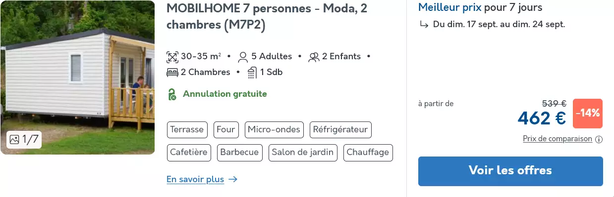Screen dimensions: 614x197
Task: Select the Terrasse amenity tag
Action: [187, 130]
